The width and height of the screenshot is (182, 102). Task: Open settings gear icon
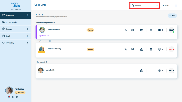pos(13,97)
